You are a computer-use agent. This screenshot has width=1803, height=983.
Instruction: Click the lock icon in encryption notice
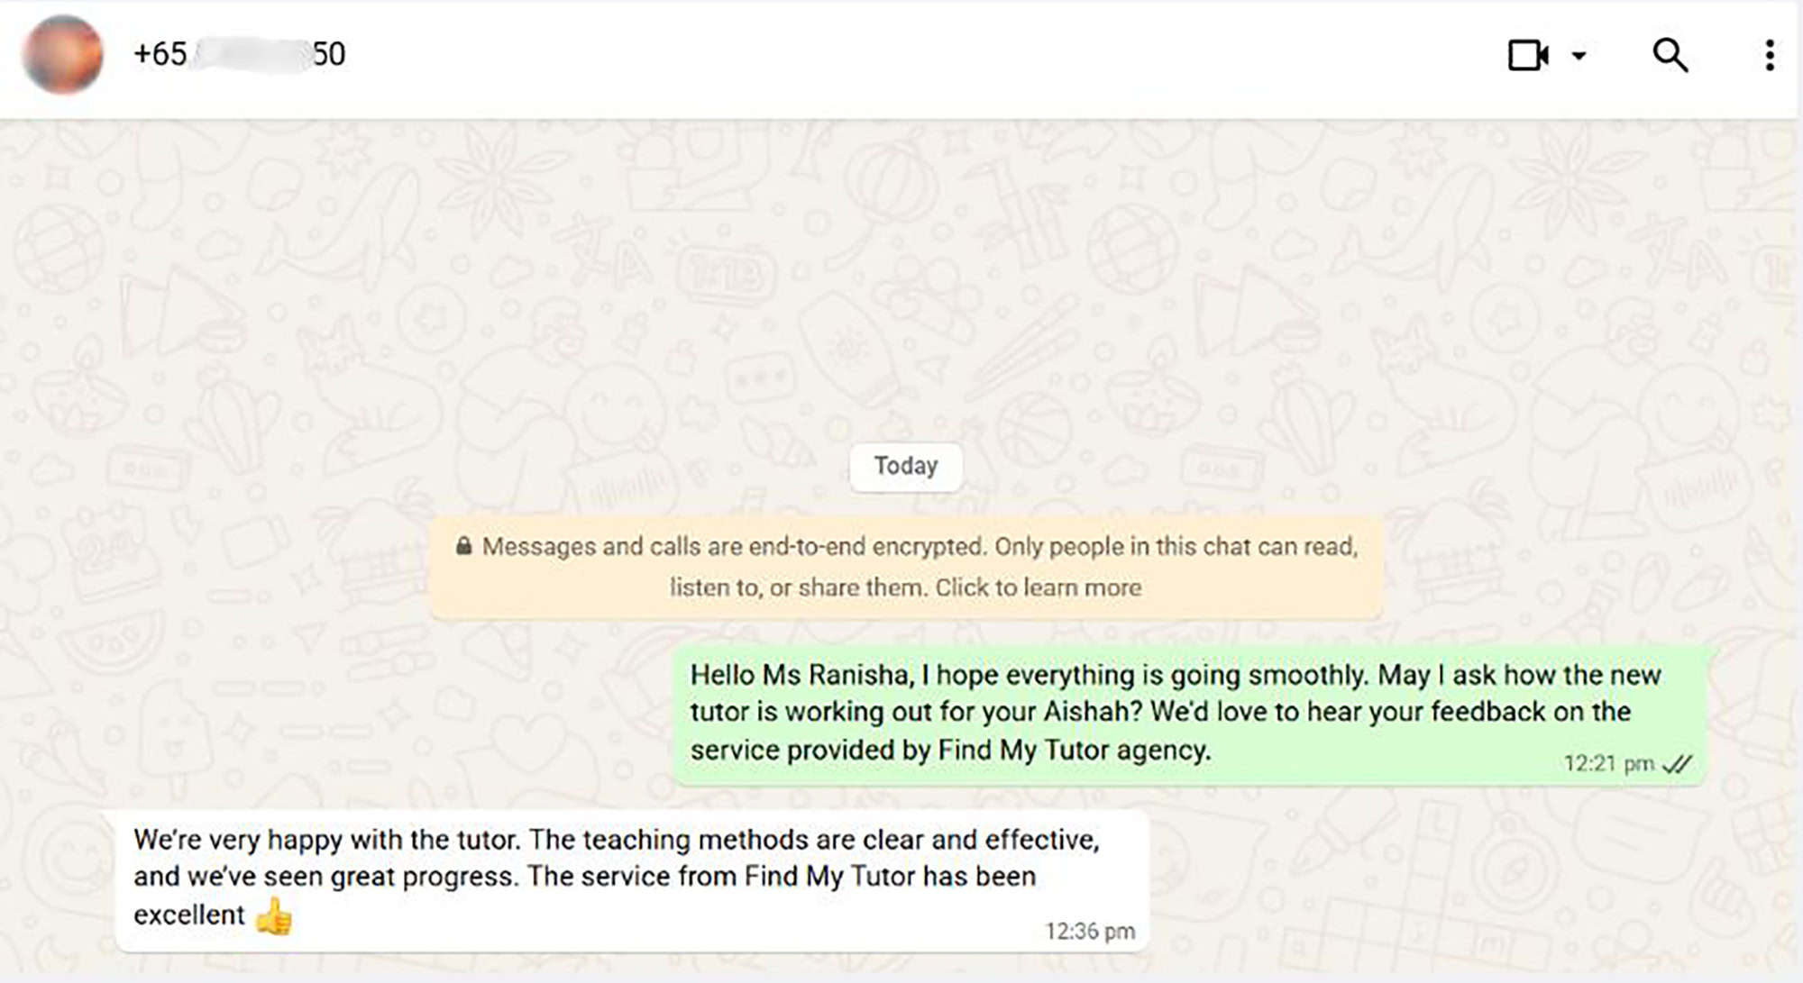pyautogui.click(x=463, y=546)
